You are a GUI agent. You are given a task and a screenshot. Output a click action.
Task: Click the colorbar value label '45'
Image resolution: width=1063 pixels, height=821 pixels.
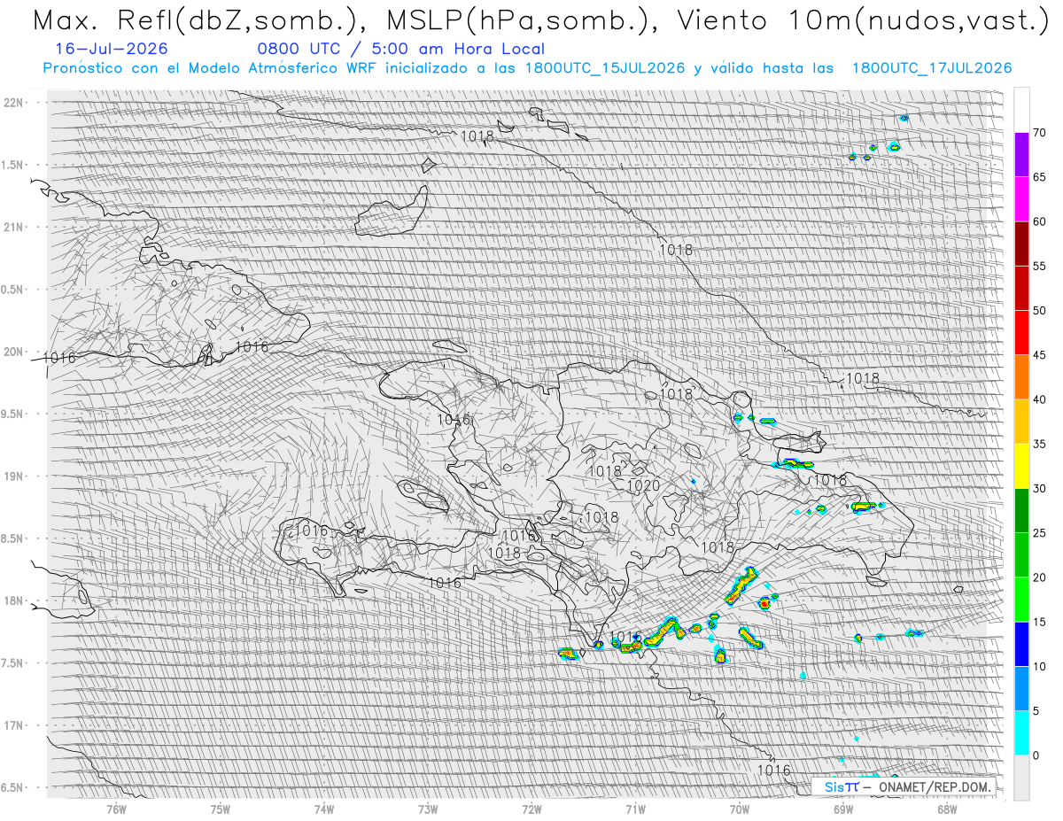pyautogui.click(x=1040, y=355)
